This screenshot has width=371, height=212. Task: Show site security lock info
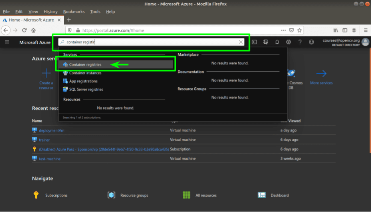78,30
